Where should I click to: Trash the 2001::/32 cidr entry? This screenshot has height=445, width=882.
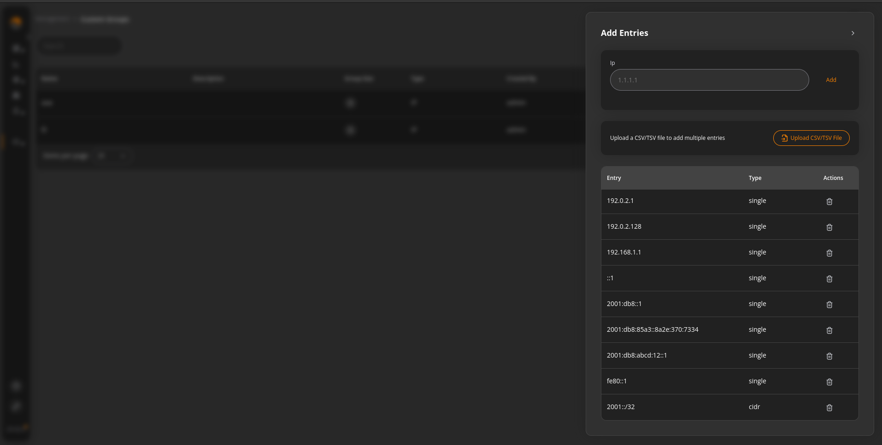click(x=829, y=408)
